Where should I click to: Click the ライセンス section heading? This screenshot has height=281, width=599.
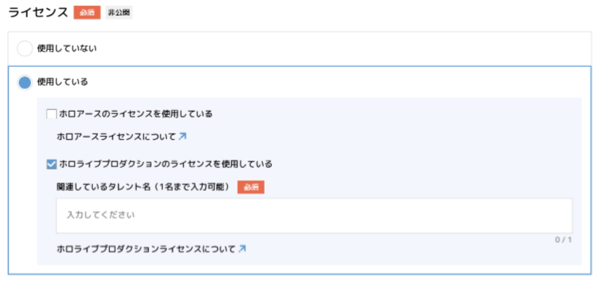[x=38, y=13]
